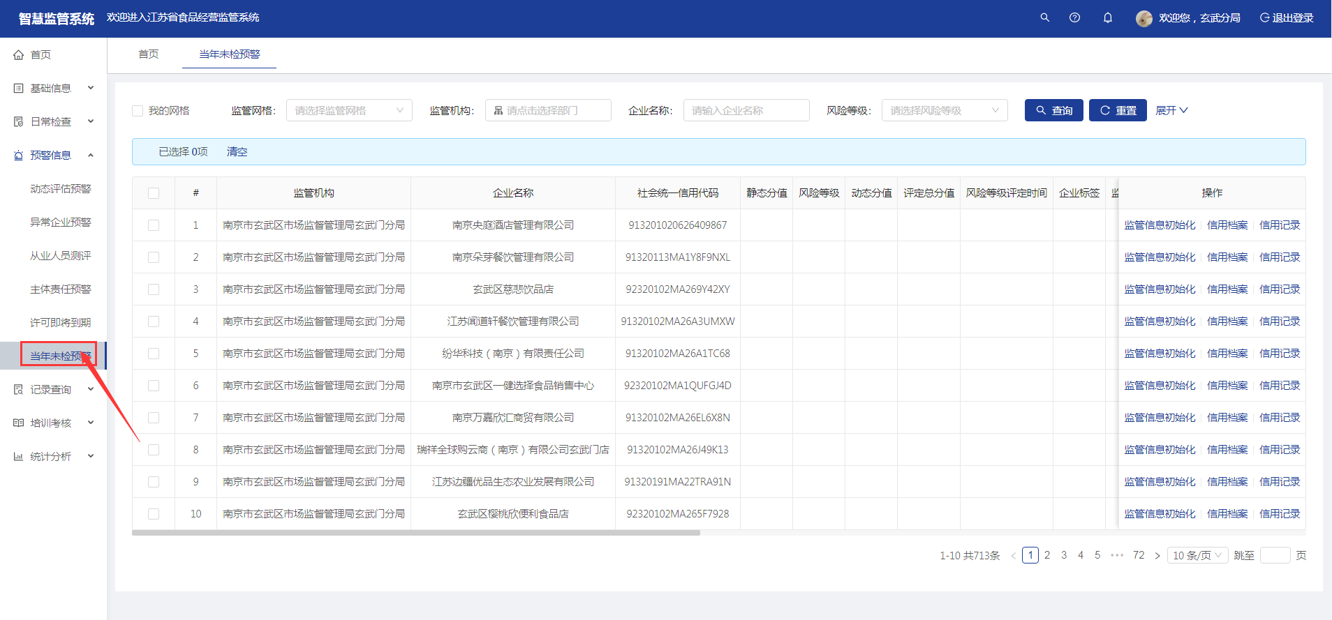Toggle the select-all checkbox in table header
The image size is (1332, 620).
pyautogui.click(x=154, y=193)
